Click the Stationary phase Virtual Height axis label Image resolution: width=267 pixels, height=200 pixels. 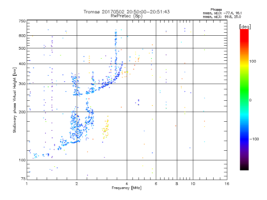click(14, 100)
